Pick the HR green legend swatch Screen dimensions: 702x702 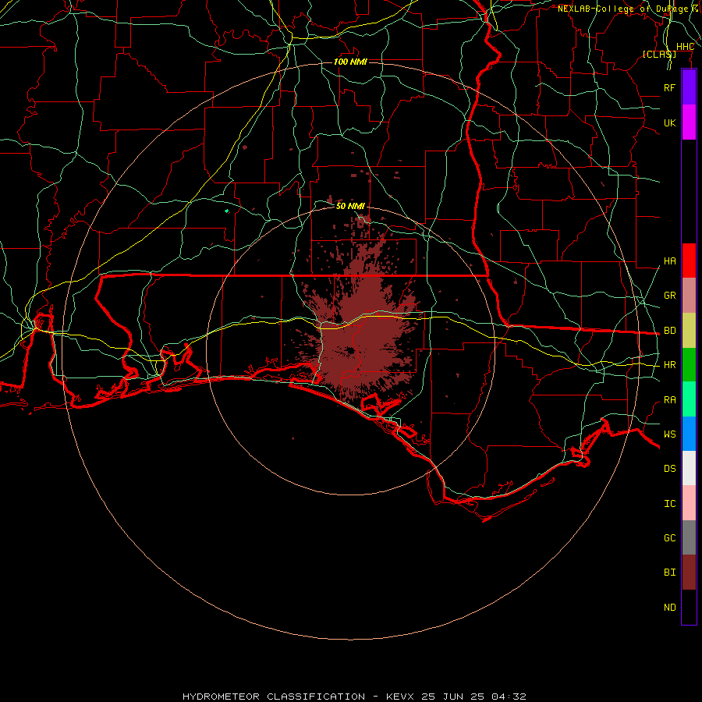pos(689,365)
